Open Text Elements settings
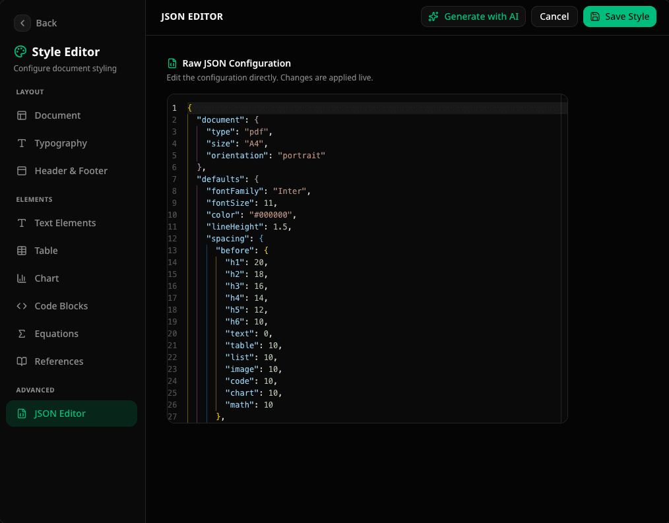The height and width of the screenshot is (523, 669). [72, 223]
